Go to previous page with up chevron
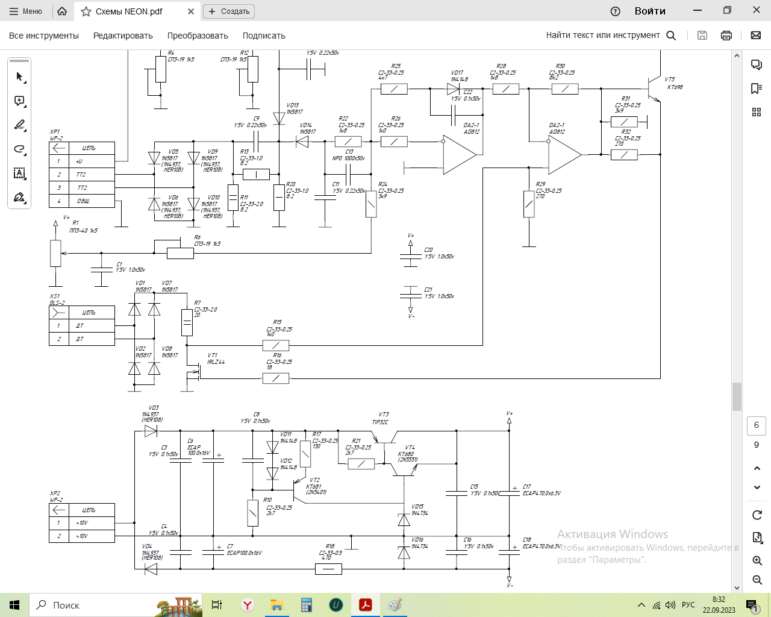 [757, 468]
